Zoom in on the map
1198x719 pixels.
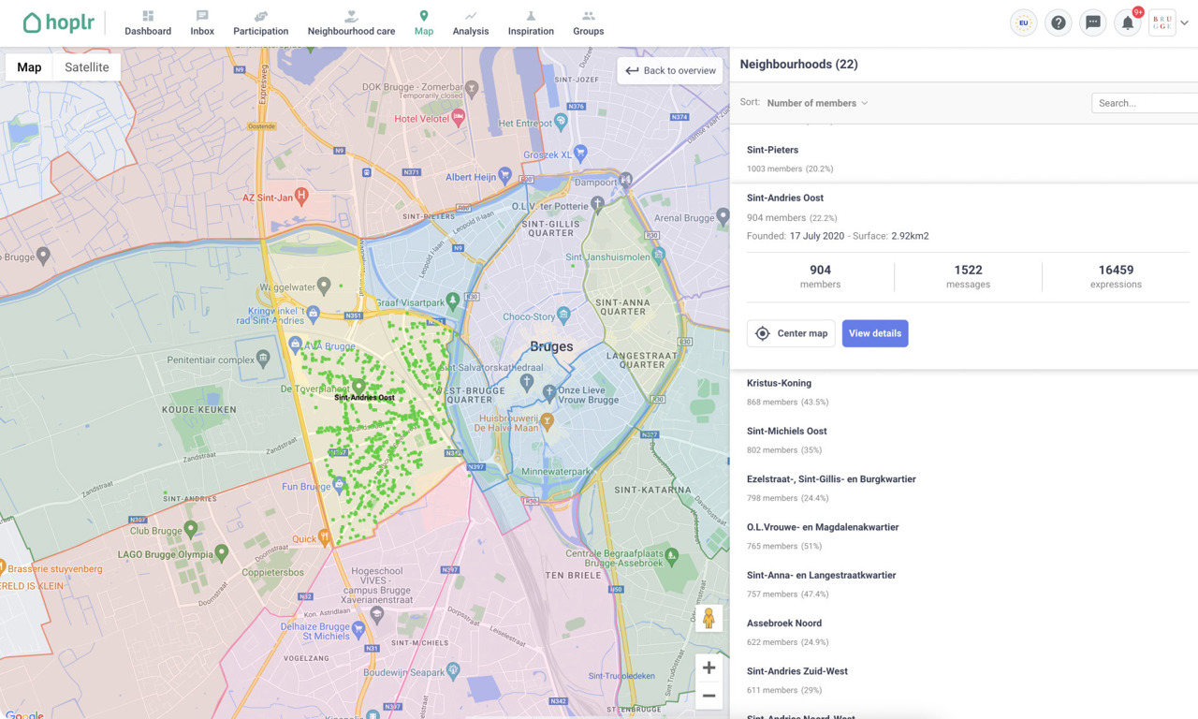click(709, 668)
